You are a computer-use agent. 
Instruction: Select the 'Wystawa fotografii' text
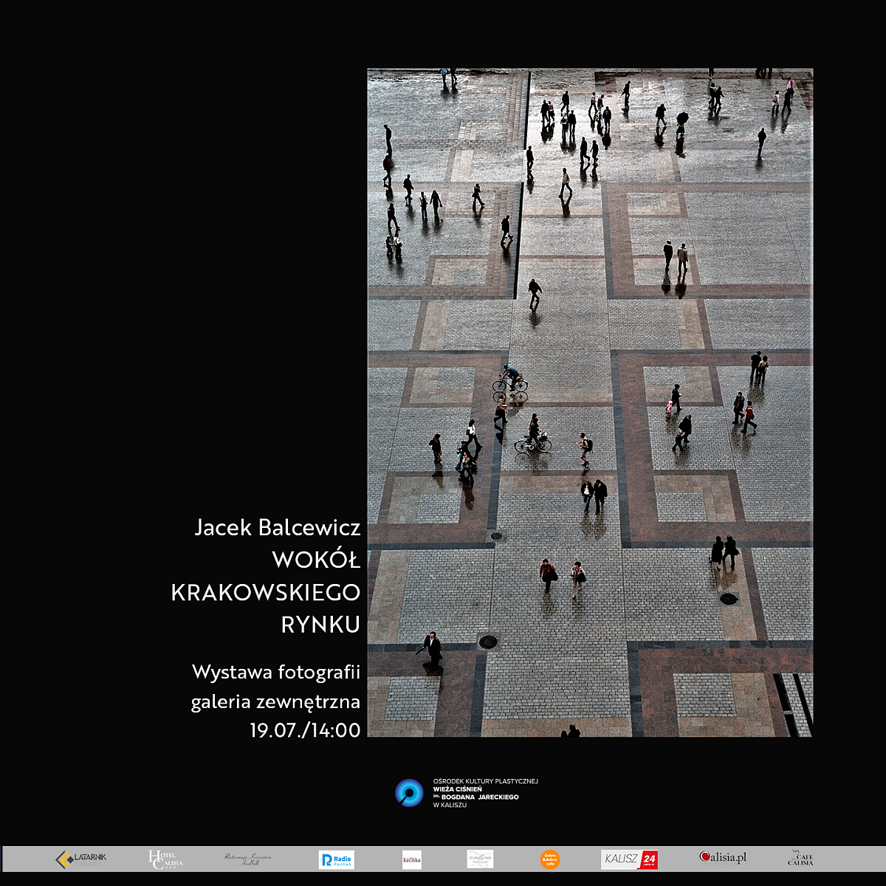point(276,672)
